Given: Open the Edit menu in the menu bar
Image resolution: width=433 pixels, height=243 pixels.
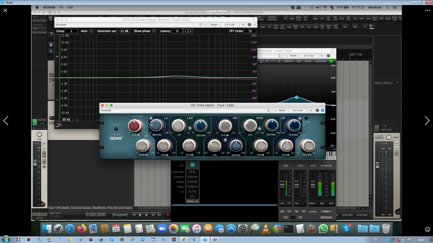Looking at the screenshot, I should point(70,7).
